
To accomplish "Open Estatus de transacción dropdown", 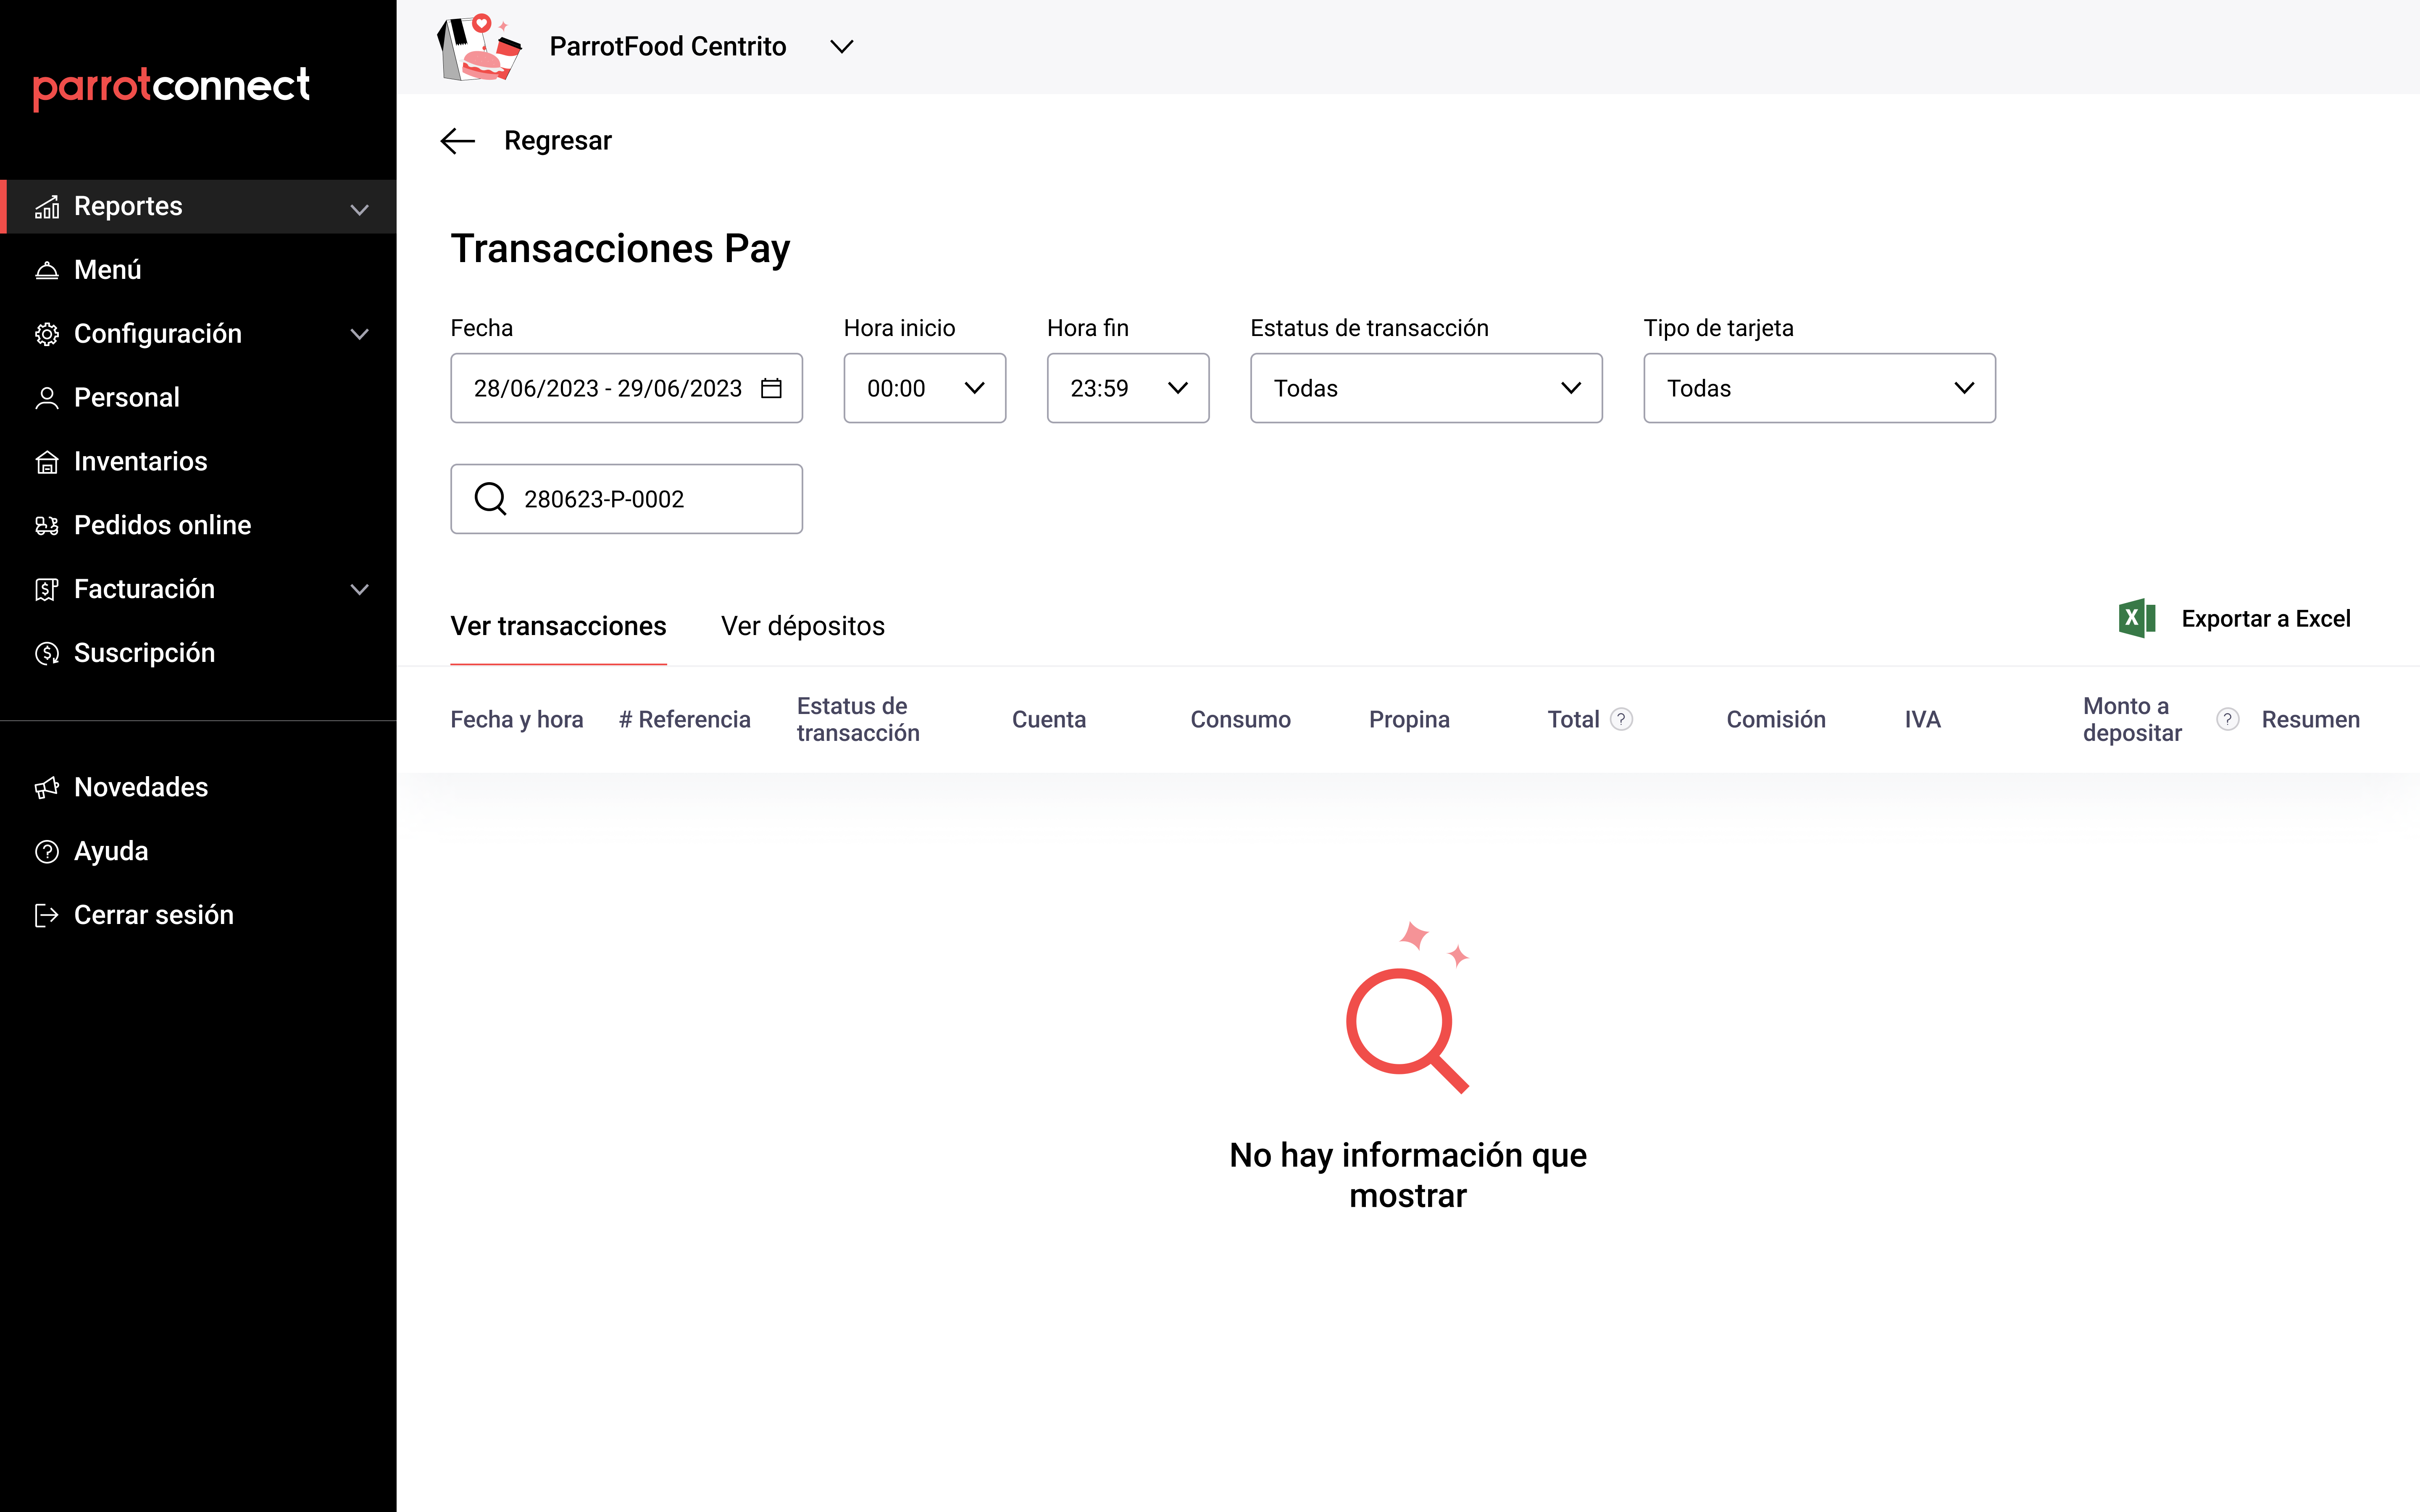I will [x=1426, y=388].
